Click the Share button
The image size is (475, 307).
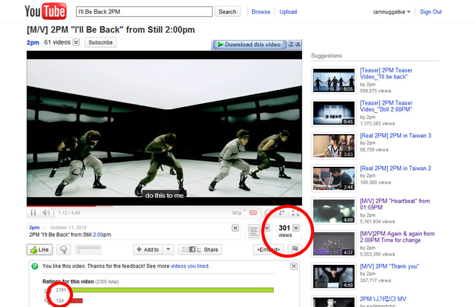coord(200,249)
